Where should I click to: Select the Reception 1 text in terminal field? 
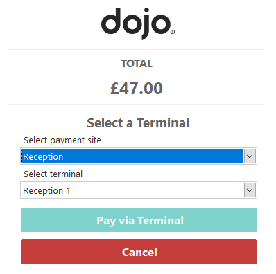tap(46, 191)
